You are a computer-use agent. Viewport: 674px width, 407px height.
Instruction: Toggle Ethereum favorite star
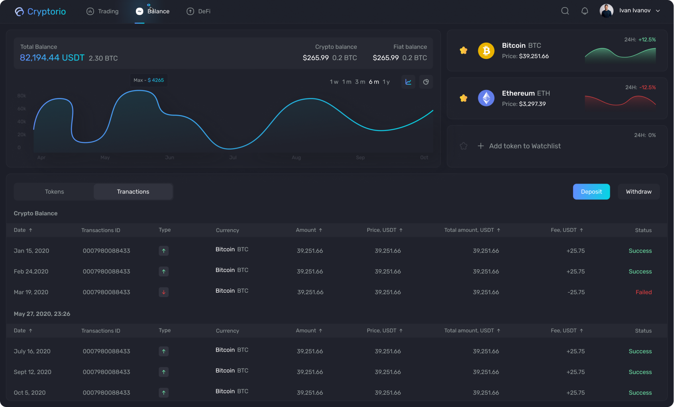[x=463, y=98]
